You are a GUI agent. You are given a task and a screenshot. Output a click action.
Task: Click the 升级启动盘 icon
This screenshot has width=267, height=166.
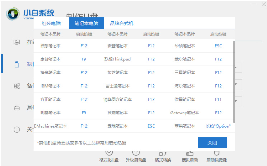(136, 153)
